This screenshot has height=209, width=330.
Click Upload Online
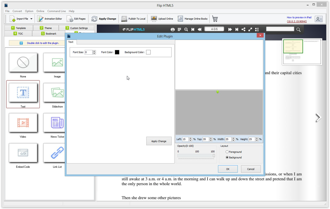click(162, 19)
